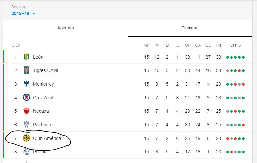Click the Puebla club crest icon
257x163 pixels.
coord(26,152)
